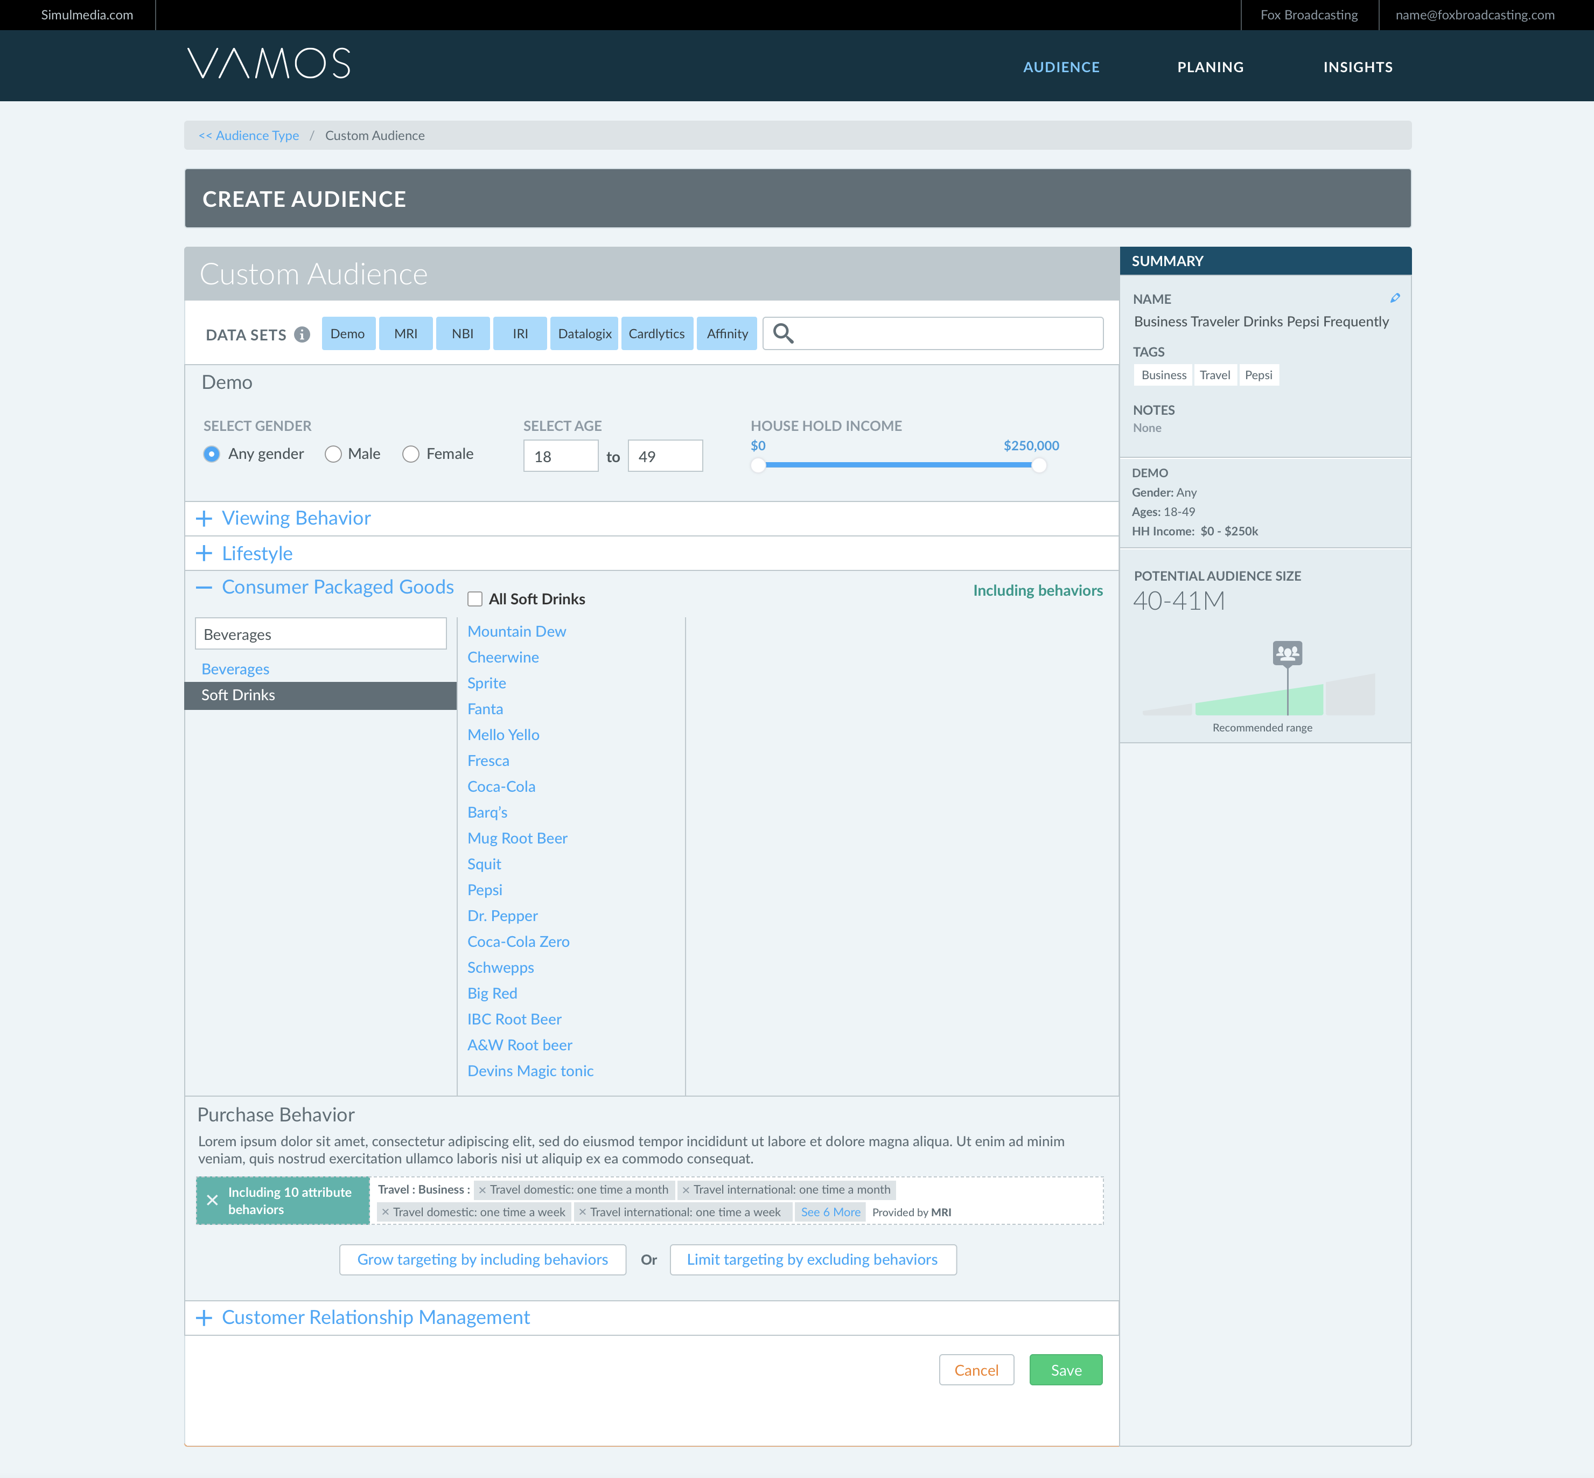Select Fanta from the list
This screenshot has height=1478, width=1594.
485,709
